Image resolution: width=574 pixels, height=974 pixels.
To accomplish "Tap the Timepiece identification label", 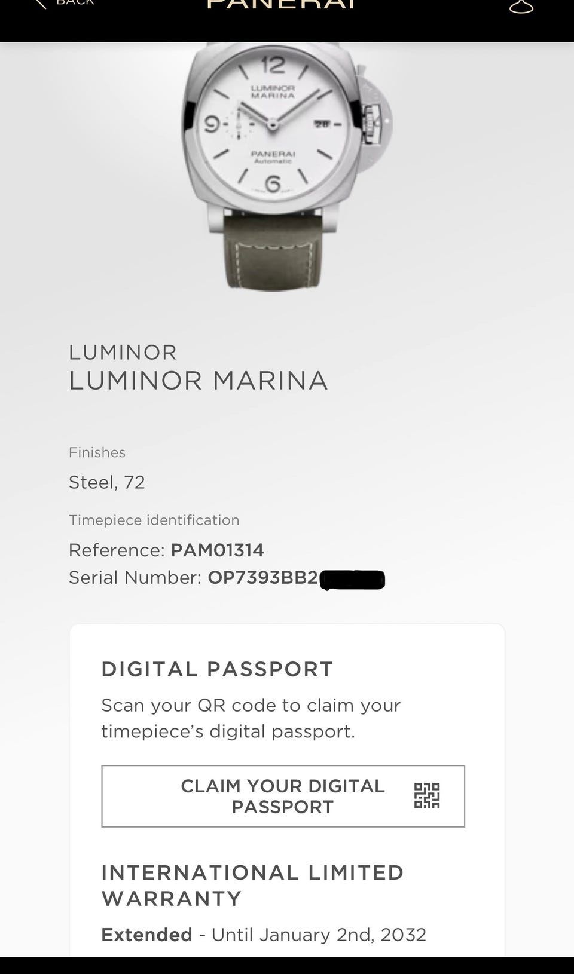I will (154, 520).
